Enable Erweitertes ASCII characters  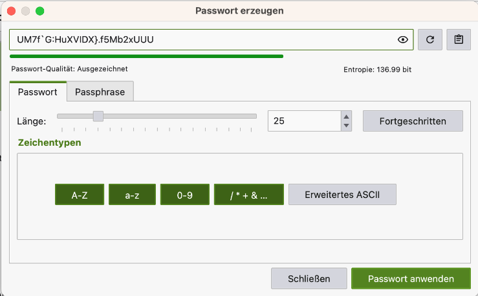[x=342, y=195]
